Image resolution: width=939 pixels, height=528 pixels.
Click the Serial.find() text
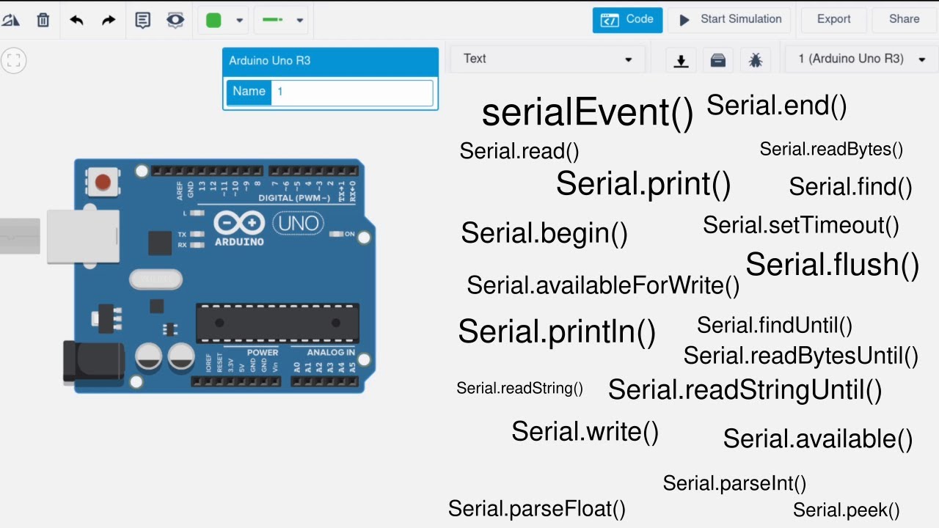[851, 186]
